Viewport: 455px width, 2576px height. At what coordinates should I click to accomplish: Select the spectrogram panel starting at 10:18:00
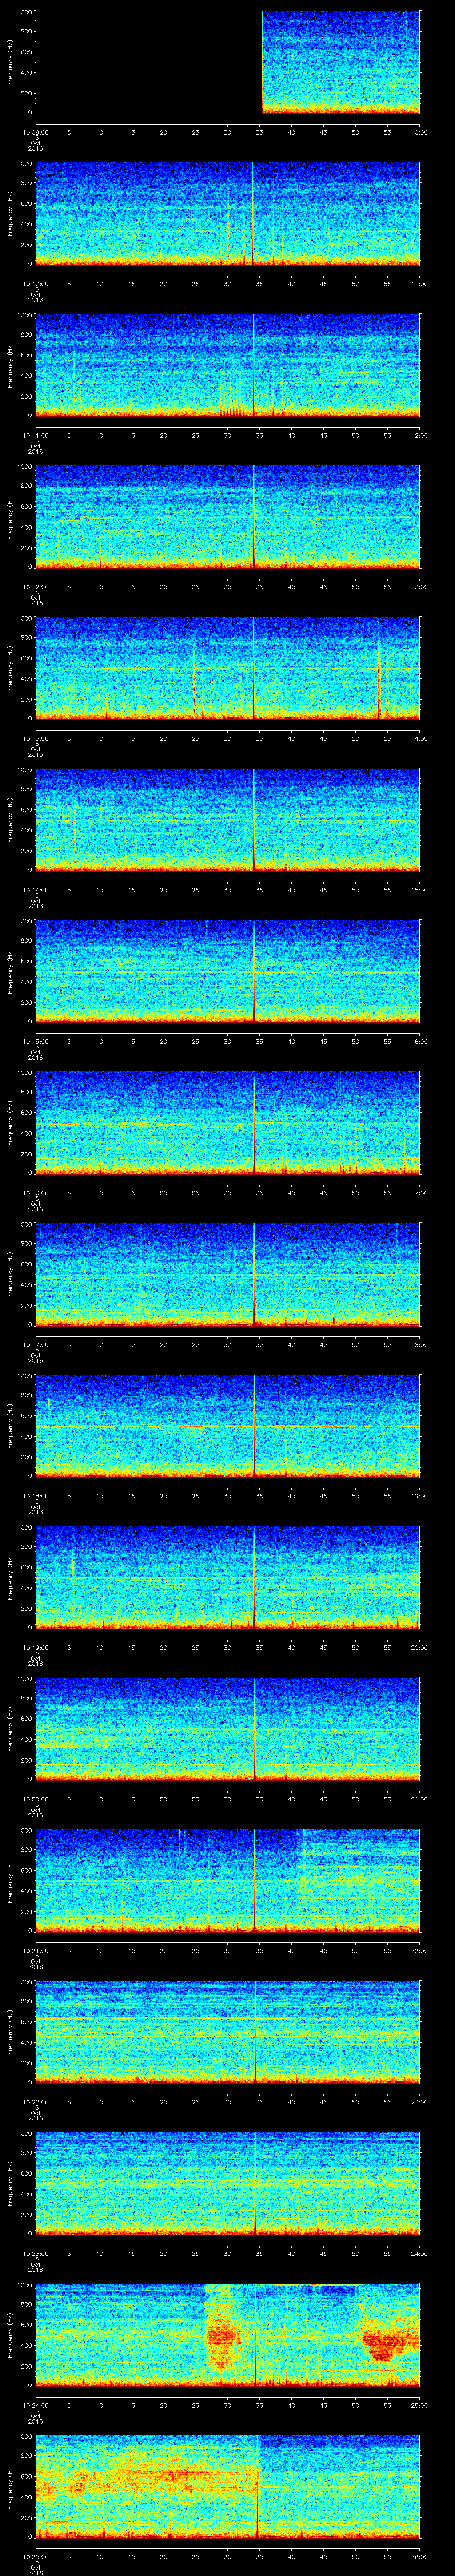228,1426
